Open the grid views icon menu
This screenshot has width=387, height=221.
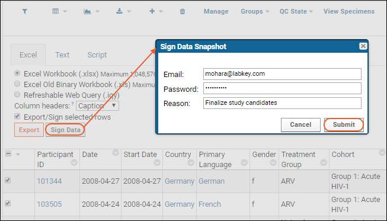59,11
